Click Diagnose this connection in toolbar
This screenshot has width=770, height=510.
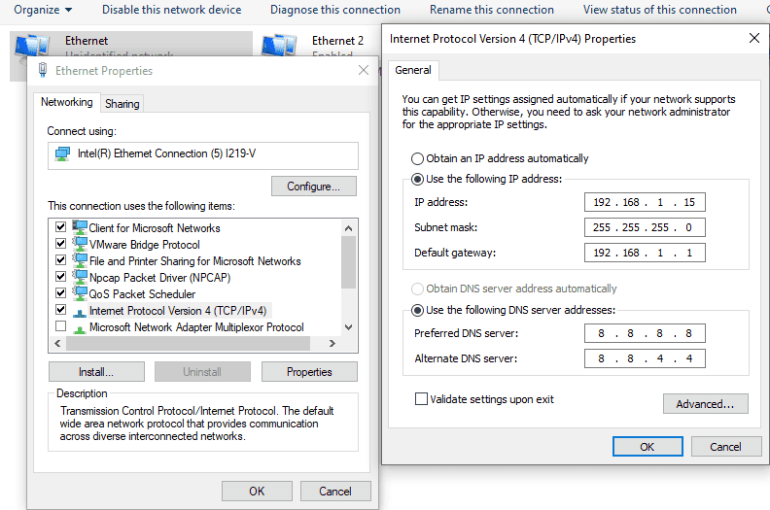coord(334,10)
